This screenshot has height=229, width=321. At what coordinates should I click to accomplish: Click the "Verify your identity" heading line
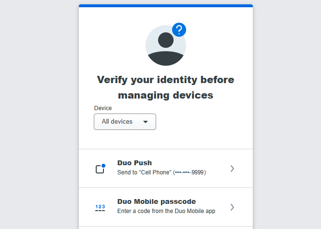click(x=165, y=79)
